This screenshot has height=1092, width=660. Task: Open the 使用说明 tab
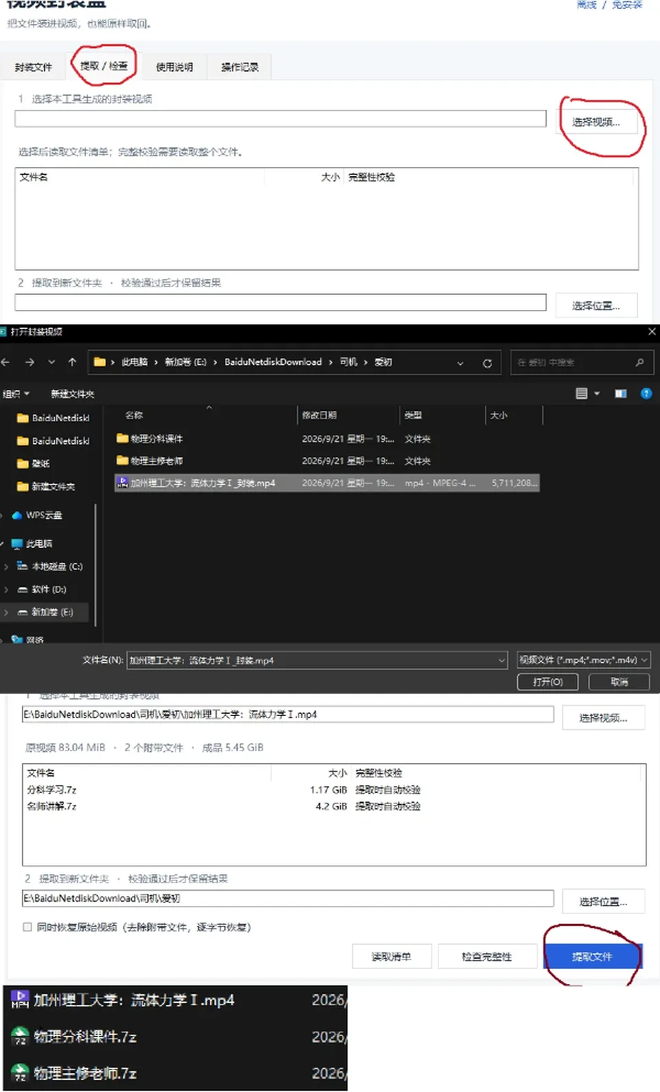coord(174,67)
